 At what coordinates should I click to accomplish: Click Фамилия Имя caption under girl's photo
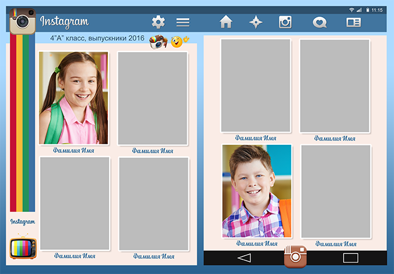pos(73,150)
